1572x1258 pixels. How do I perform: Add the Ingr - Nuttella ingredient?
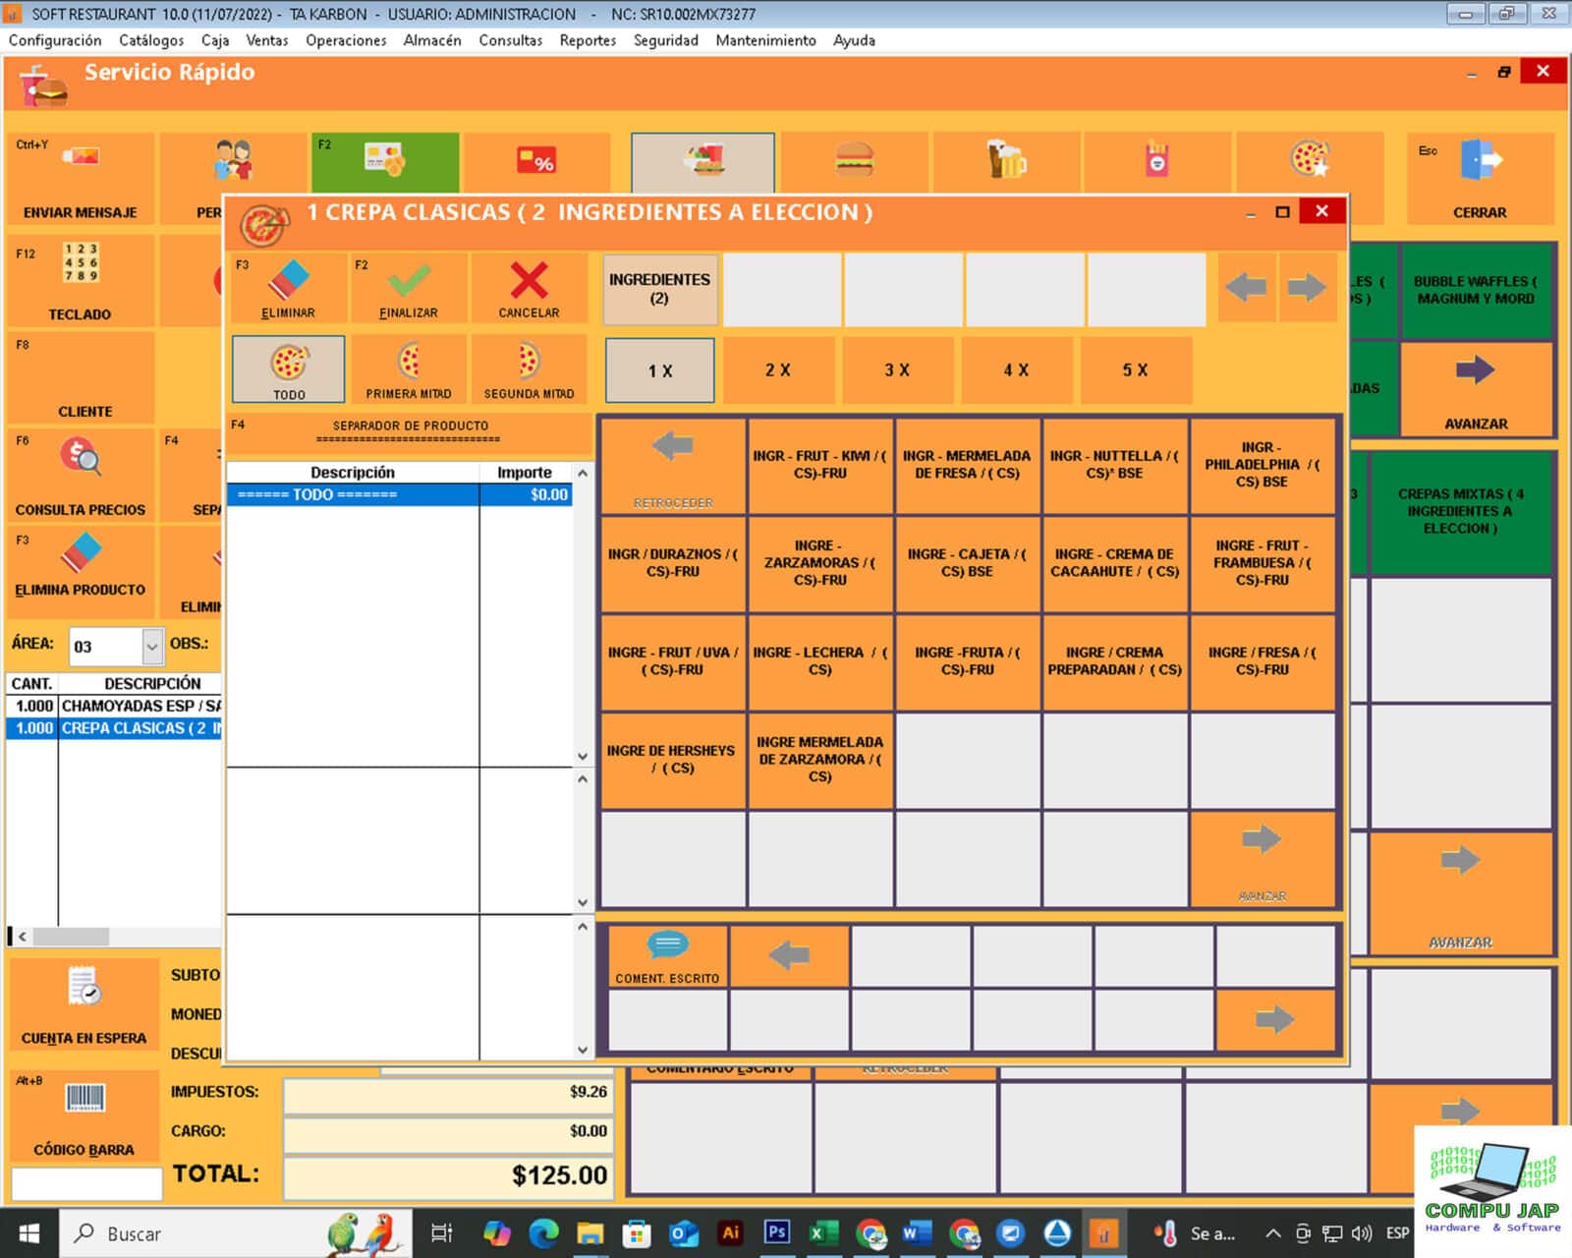tap(1114, 466)
